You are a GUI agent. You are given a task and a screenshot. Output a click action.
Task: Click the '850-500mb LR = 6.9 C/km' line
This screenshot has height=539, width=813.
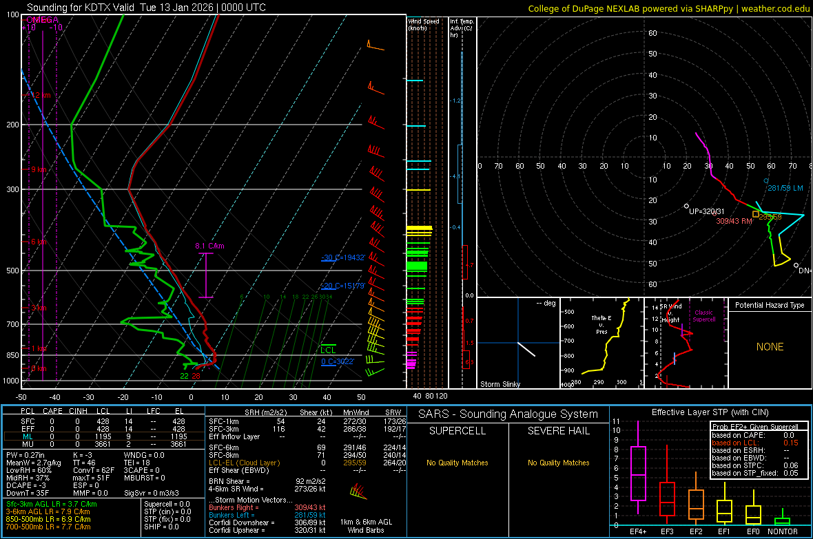pyautogui.click(x=48, y=519)
